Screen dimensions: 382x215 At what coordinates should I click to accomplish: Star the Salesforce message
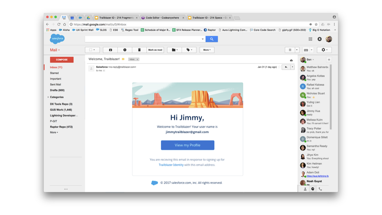[280, 67]
